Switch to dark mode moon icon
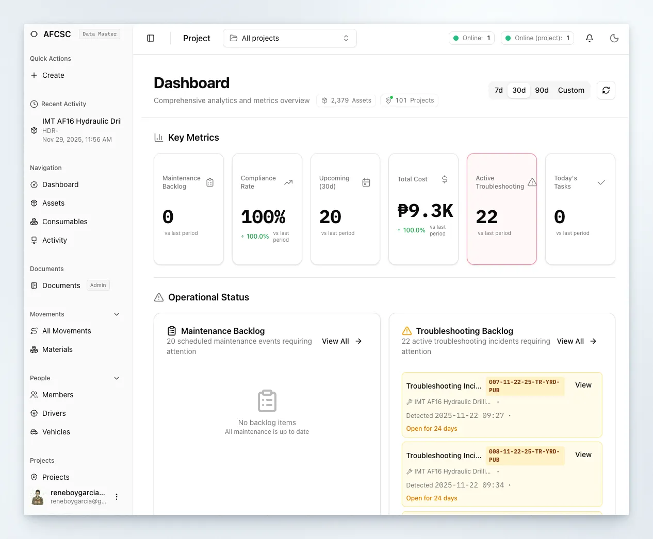 (x=614, y=38)
